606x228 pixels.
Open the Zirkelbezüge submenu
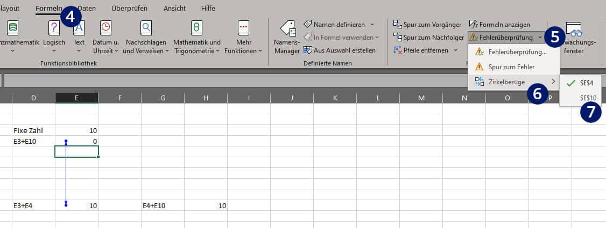click(x=513, y=82)
